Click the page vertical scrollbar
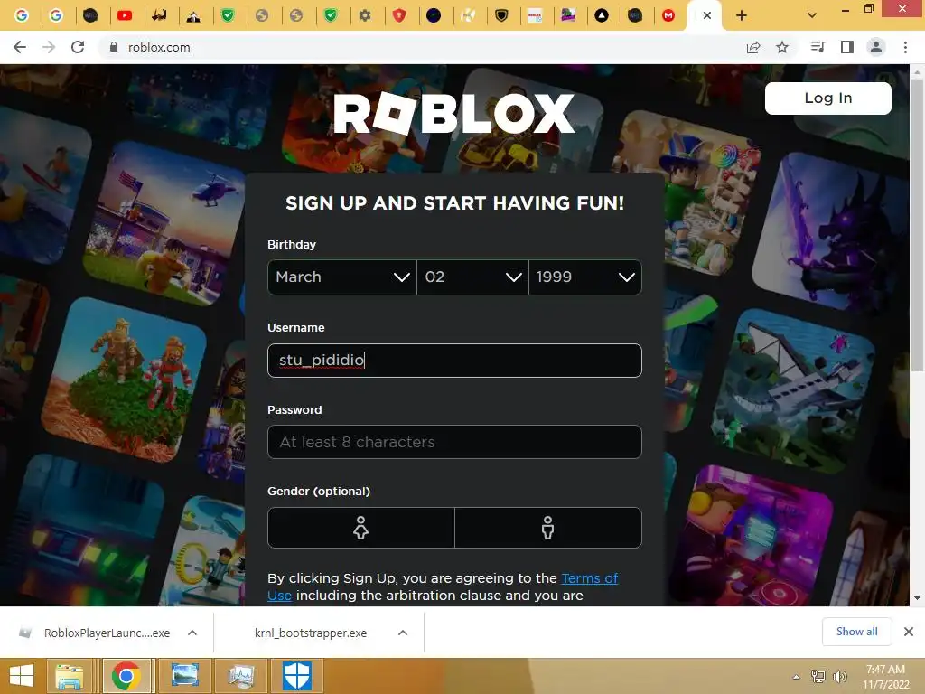Image resolution: width=925 pixels, height=694 pixels. [917, 224]
